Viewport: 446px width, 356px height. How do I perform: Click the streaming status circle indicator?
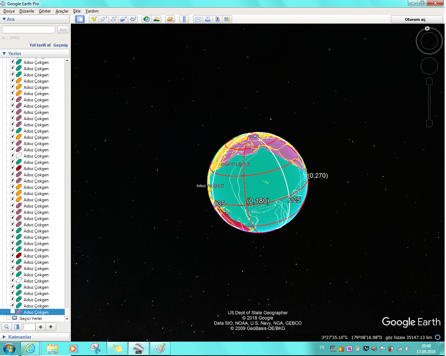pos(438,337)
